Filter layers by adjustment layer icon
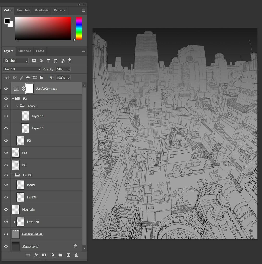262x264 pixels. pos(41,61)
